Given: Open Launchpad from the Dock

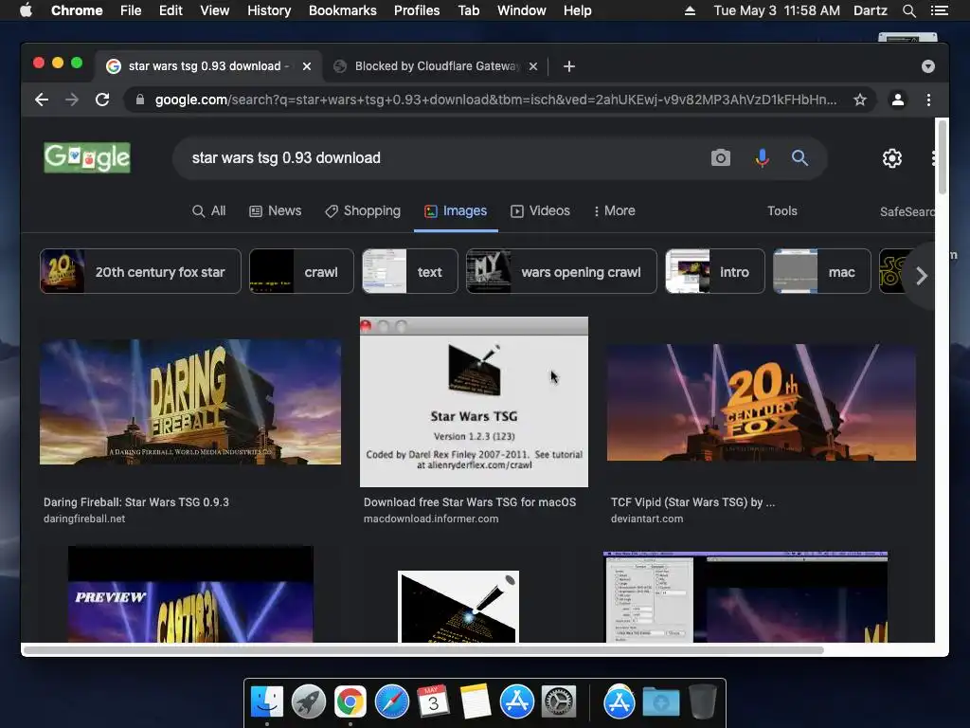Looking at the screenshot, I should point(309,702).
